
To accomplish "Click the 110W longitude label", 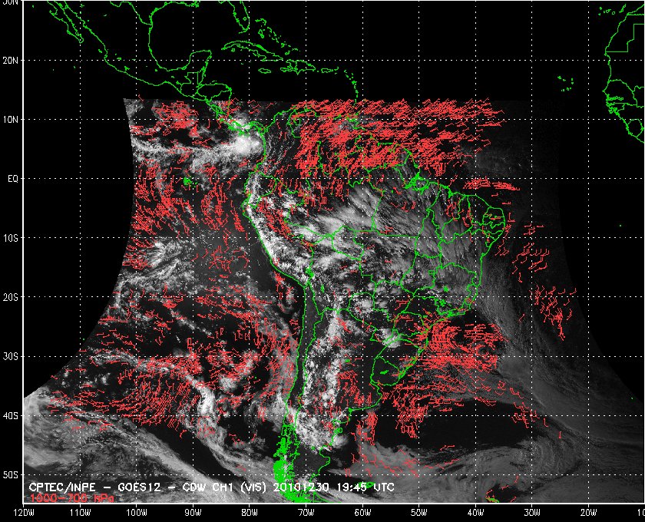I will pyautogui.click(x=80, y=513).
